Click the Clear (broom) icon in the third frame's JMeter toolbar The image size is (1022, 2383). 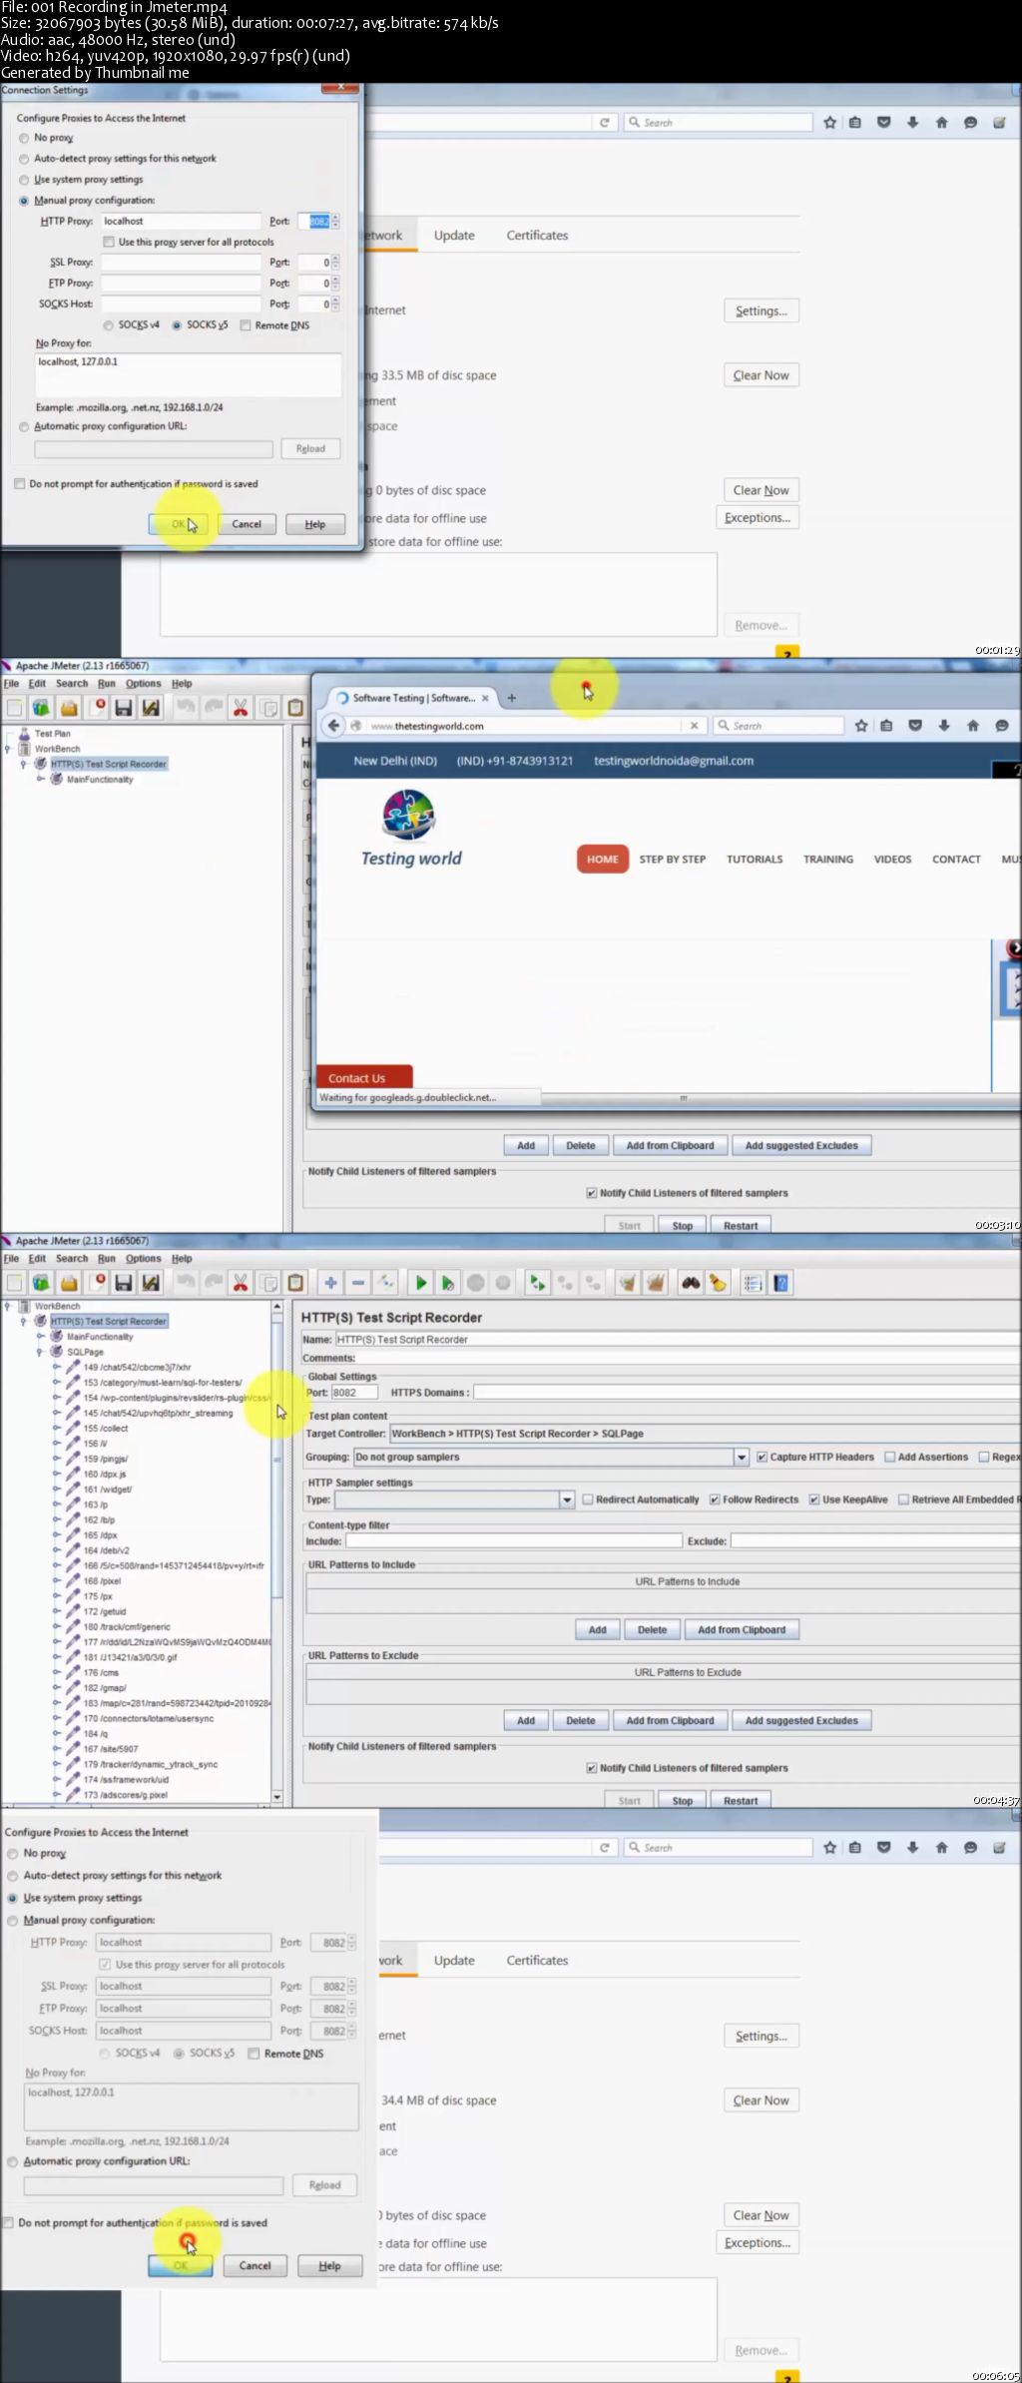pos(627,1283)
